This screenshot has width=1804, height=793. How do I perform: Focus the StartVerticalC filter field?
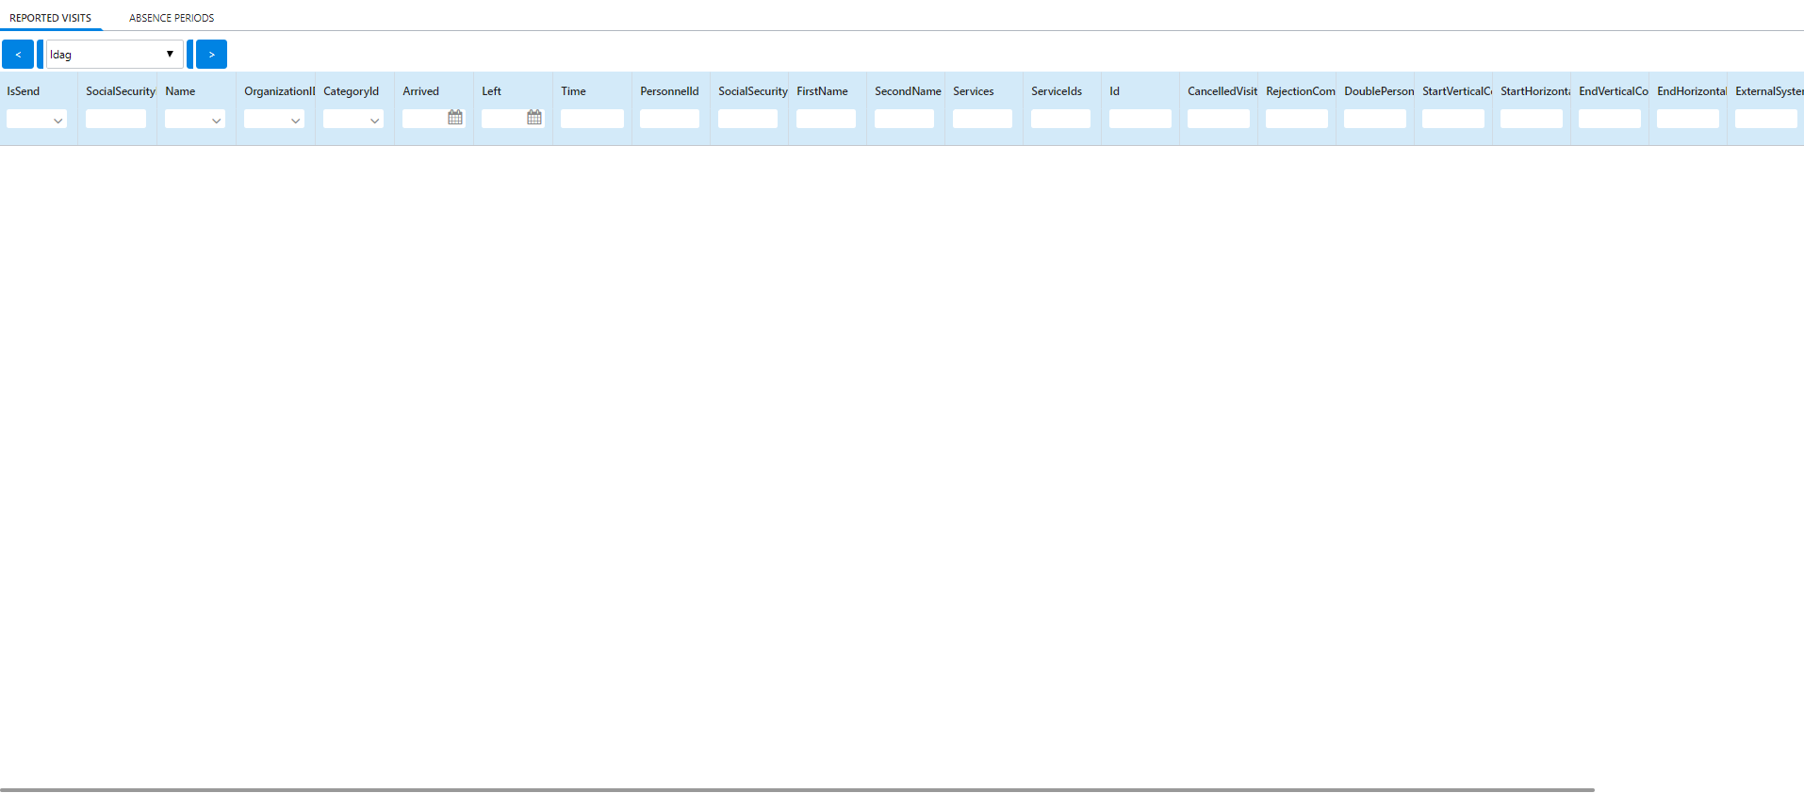click(1453, 119)
